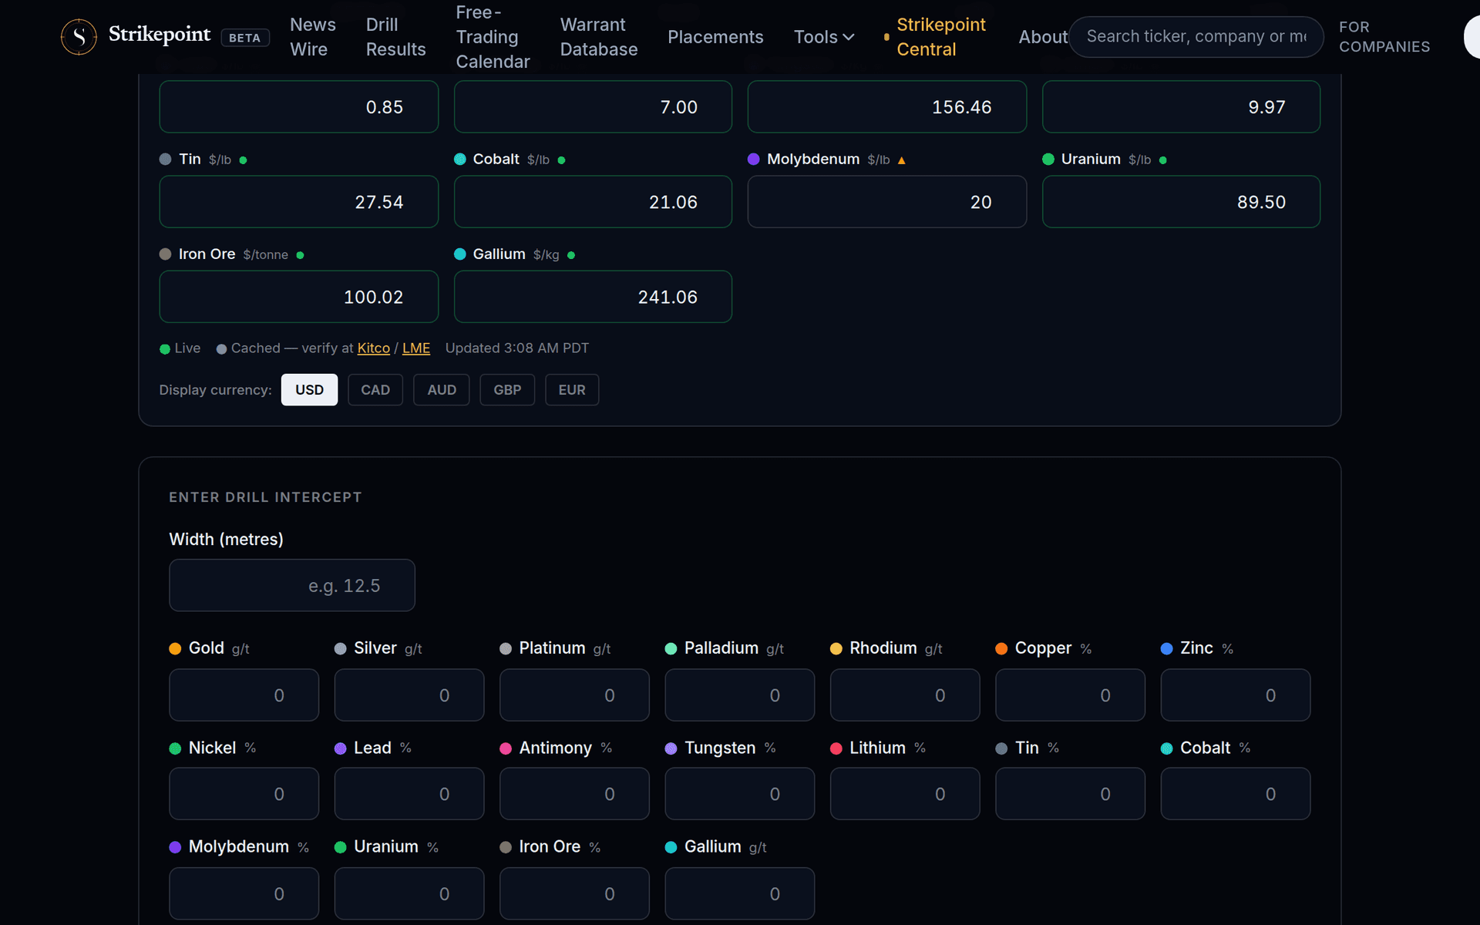
Task: Open the News Wire page
Action: coord(312,37)
